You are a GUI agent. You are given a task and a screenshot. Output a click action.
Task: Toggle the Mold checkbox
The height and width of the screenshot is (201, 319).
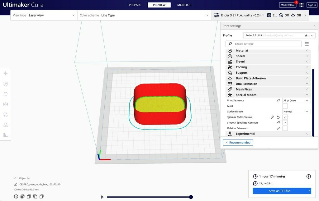285,106
